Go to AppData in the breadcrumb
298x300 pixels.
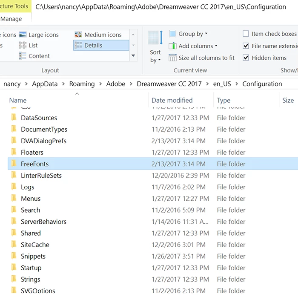(45, 84)
